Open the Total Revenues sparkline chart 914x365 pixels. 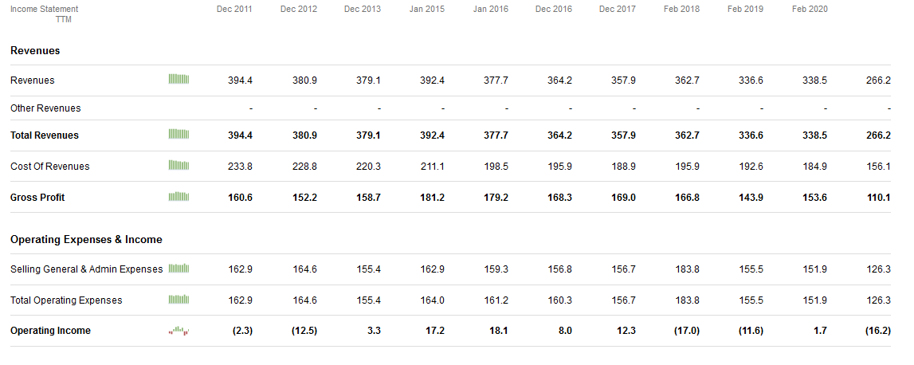click(x=178, y=135)
